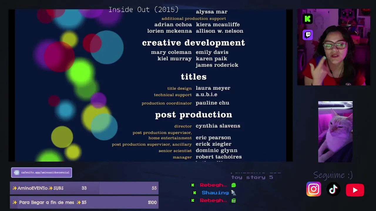
Task: Click the senior scientist role label
Action: [175, 151]
